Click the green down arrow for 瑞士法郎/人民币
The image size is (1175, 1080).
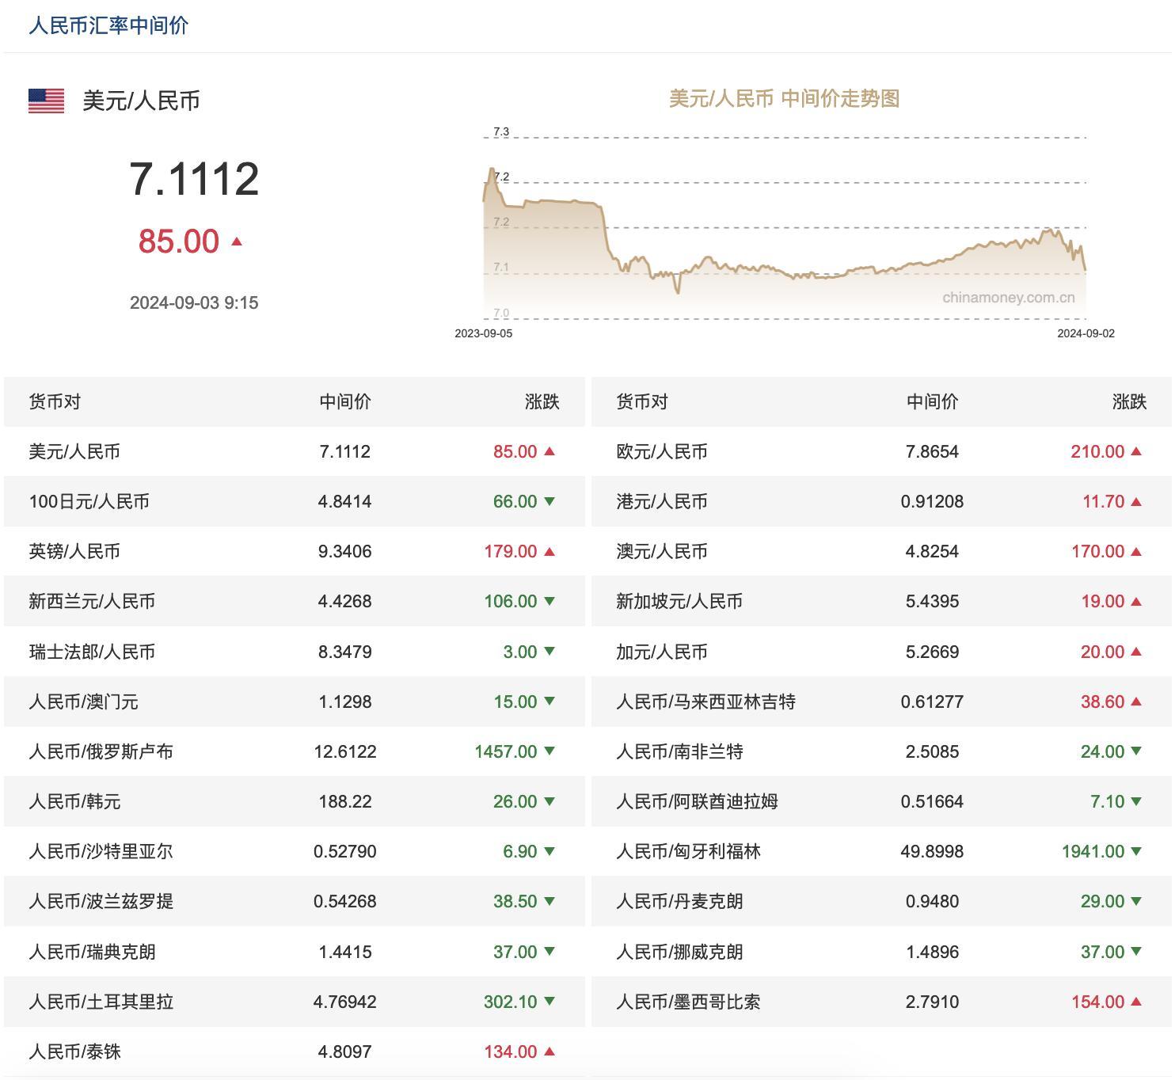[x=549, y=652]
